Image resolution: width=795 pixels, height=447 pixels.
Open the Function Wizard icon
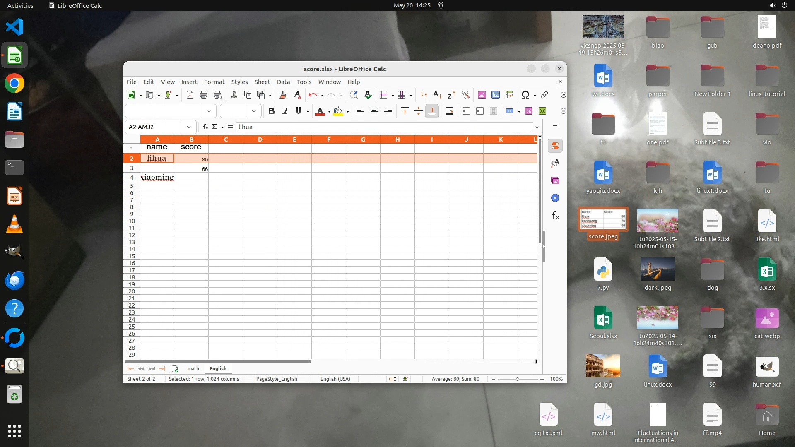click(x=205, y=127)
